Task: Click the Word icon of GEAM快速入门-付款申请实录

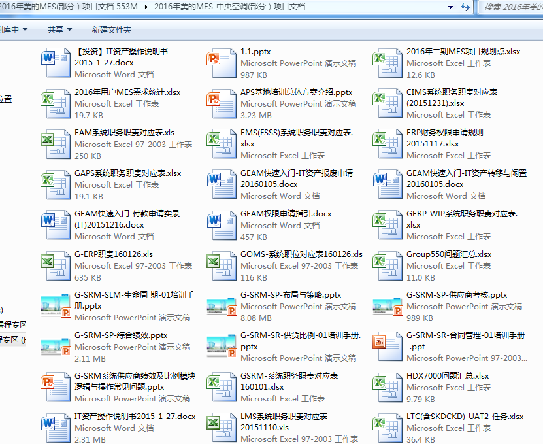Action: coord(56,226)
